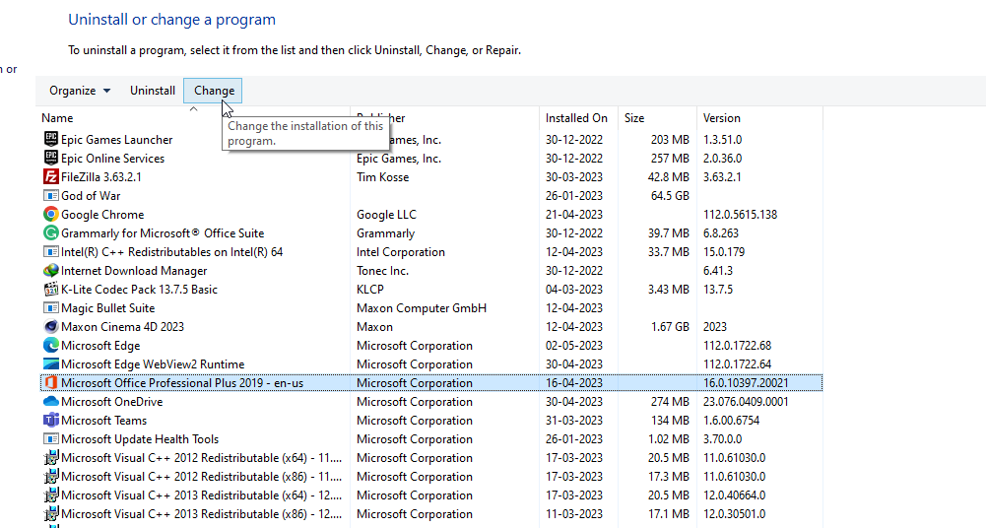Select Microsoft Office Professional Plus 2019 name
Screen dimensions: 986x528
coord(182,383)
